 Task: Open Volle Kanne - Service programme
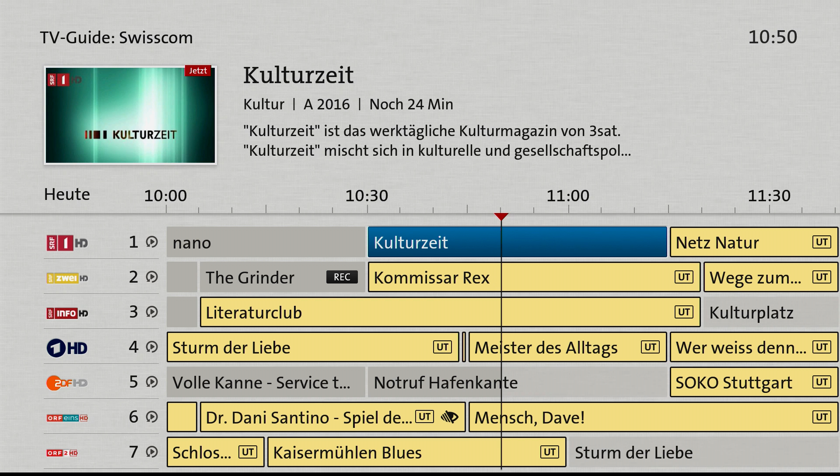pos(266,382)
